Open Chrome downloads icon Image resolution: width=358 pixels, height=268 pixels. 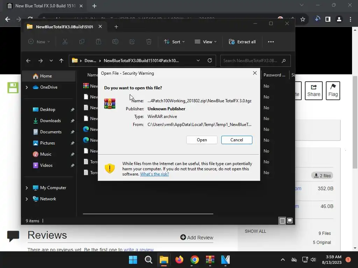[x=317, y=19]
